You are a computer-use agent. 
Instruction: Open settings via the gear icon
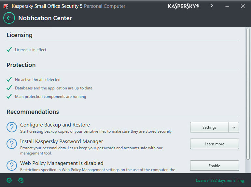(9, 180)
